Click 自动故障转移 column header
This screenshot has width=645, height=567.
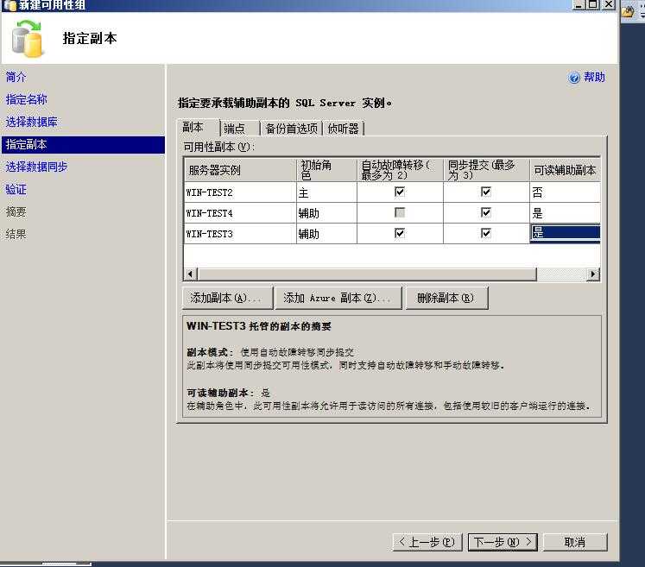(400, 170)
